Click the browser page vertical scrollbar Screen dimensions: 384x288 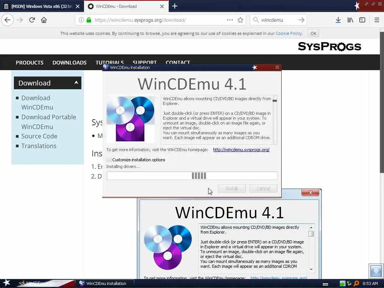tap(382, 102)
